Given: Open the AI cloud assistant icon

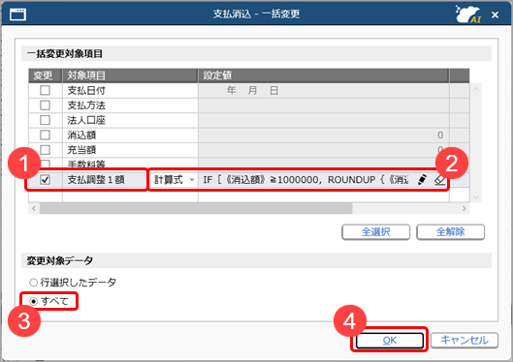Looking at the screenshot, I should pos(468,15).
